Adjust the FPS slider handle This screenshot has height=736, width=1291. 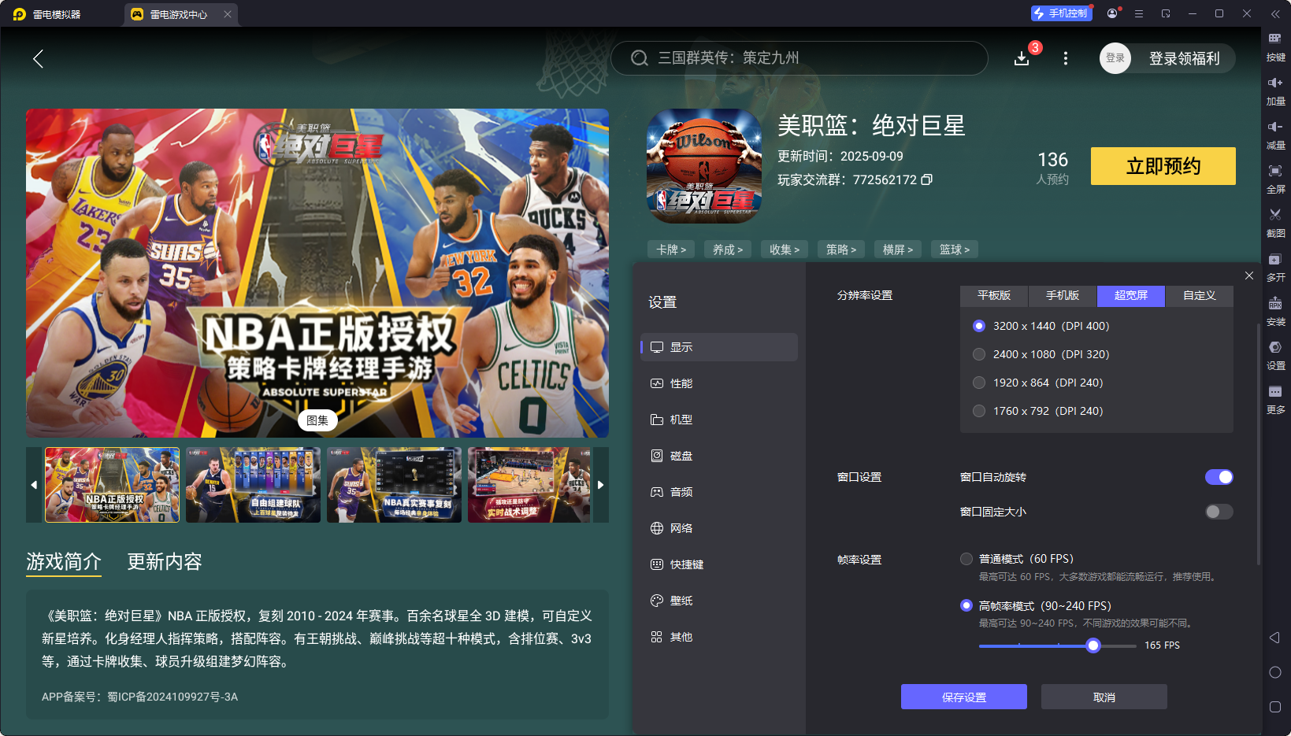1093,645
